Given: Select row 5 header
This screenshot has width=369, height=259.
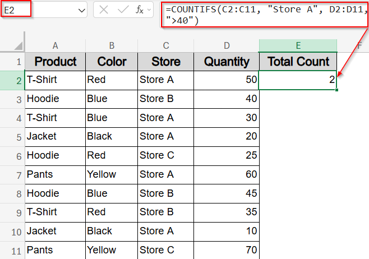Looking at the screenshot, I should tap(12, 137).
